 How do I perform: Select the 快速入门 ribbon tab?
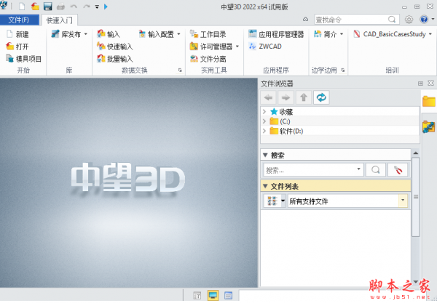(x=60, y=20)
